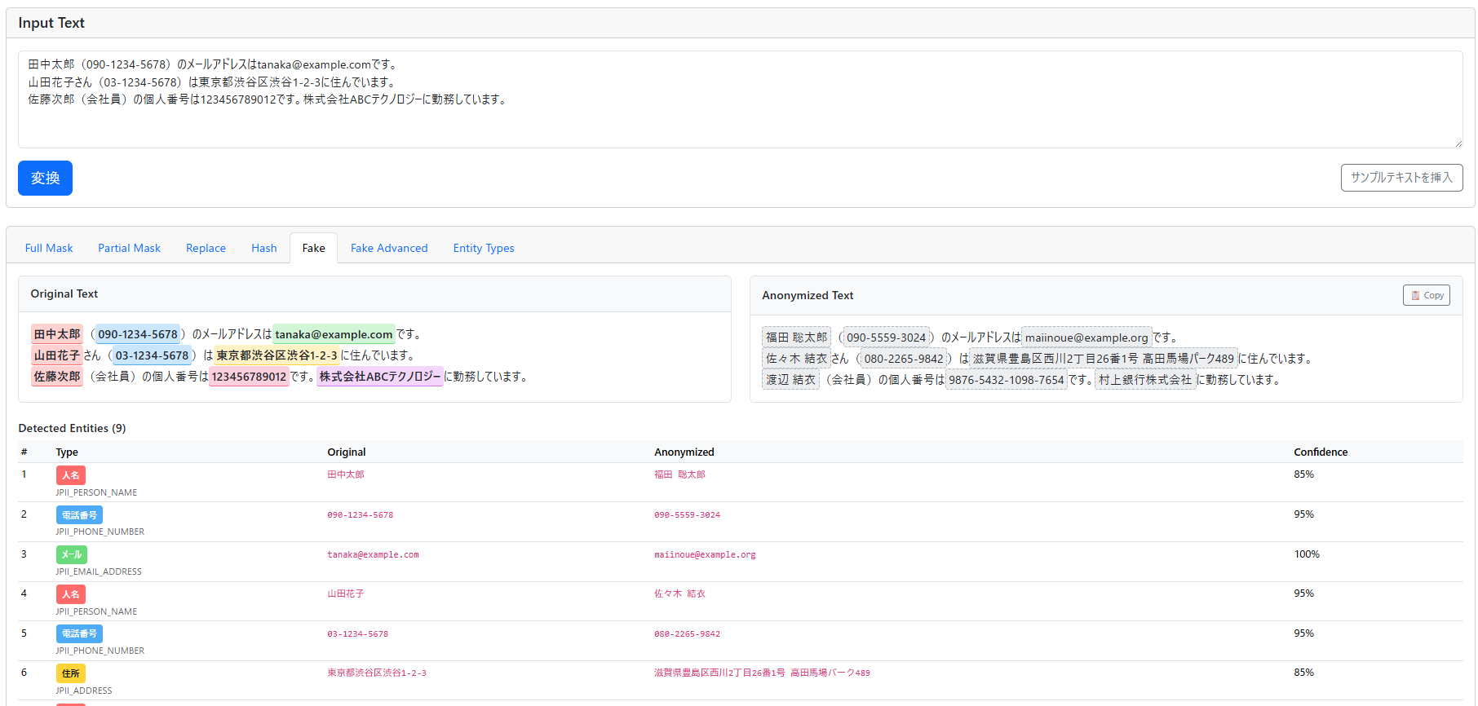The image size is (1478, 706).
Task: Click the red 人名 badge in row 1
Action: 71,475
